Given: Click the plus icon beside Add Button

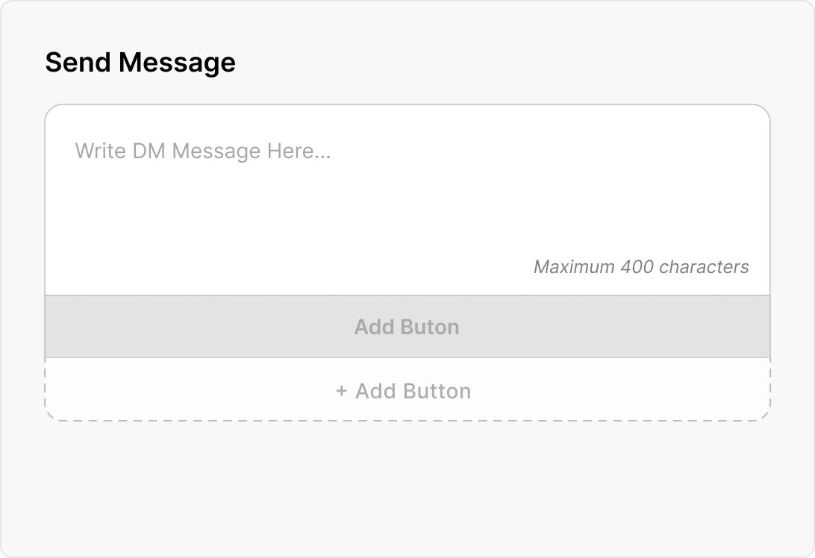Looking at the screenshot, I should pos(342,391).
